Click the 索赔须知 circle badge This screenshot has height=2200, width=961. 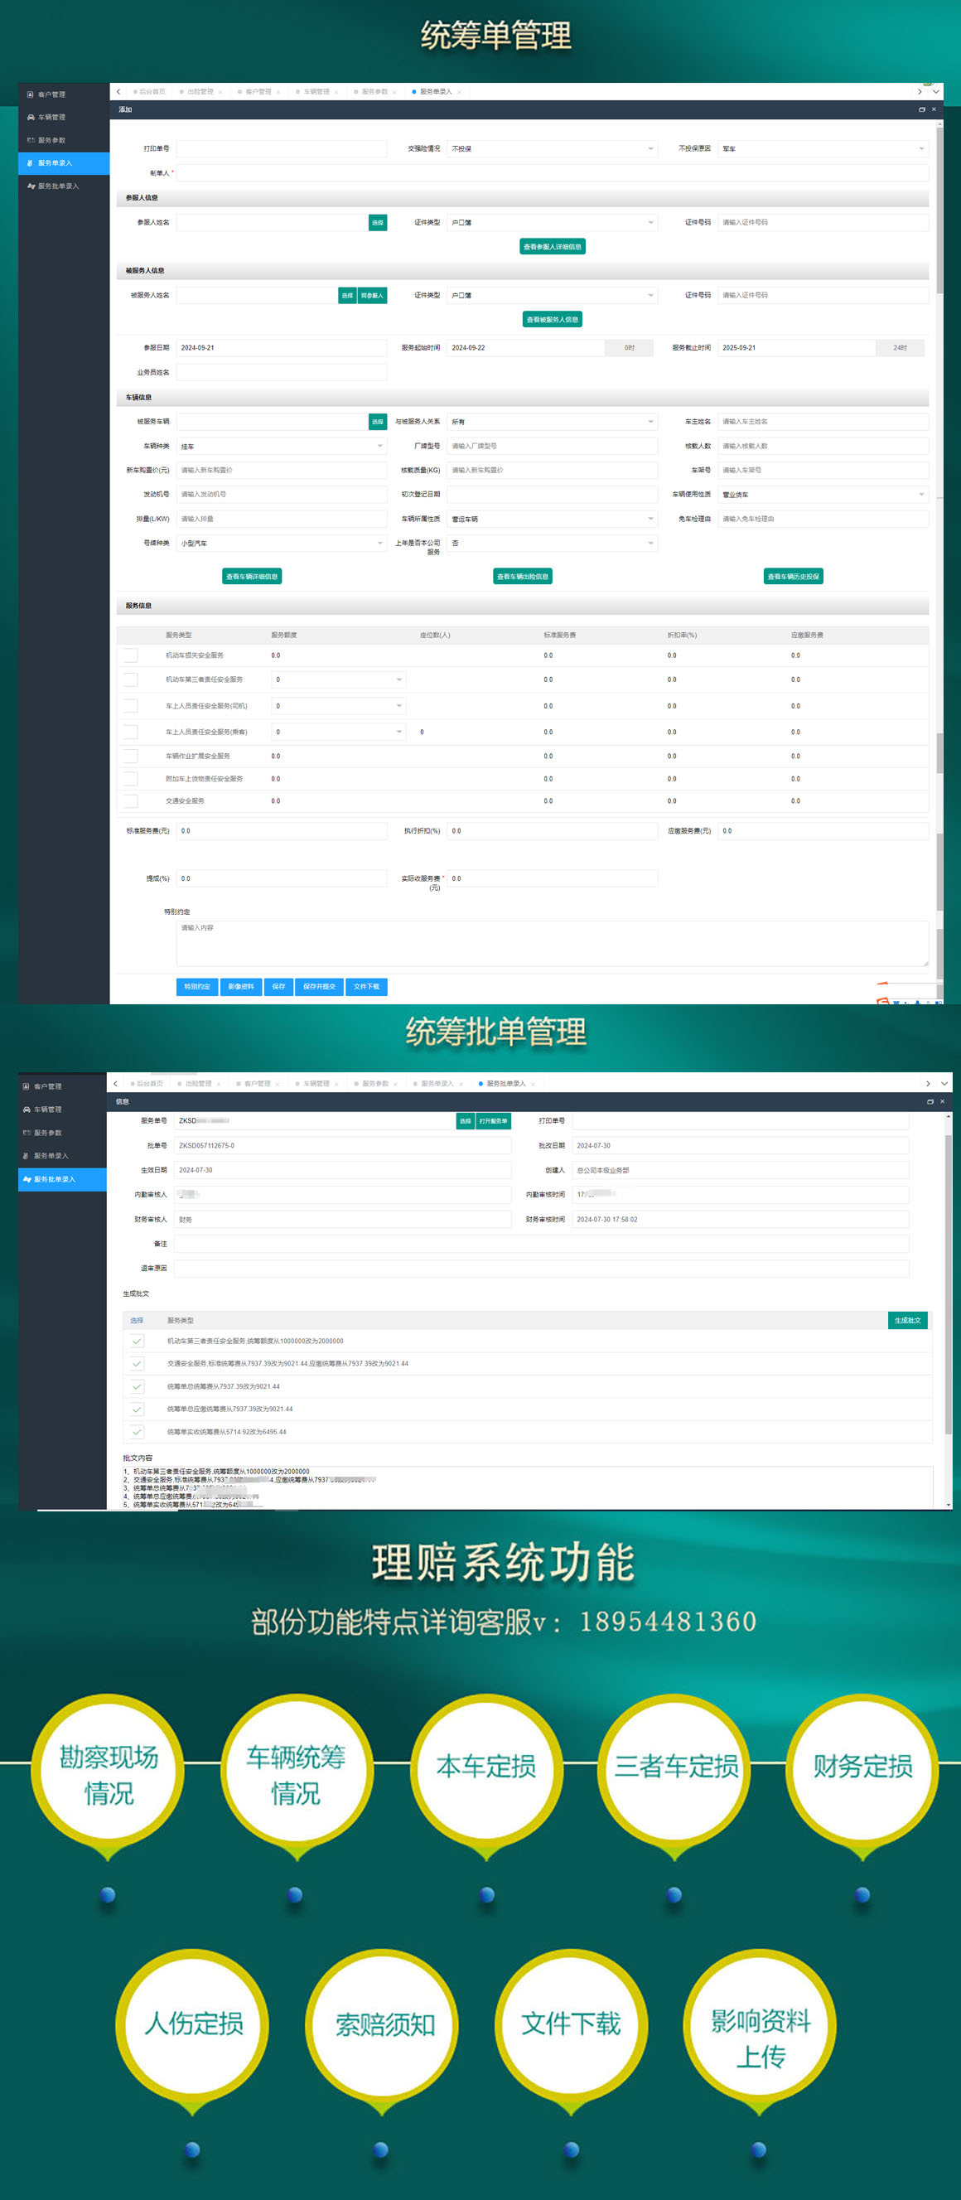tap(384, 2024)
